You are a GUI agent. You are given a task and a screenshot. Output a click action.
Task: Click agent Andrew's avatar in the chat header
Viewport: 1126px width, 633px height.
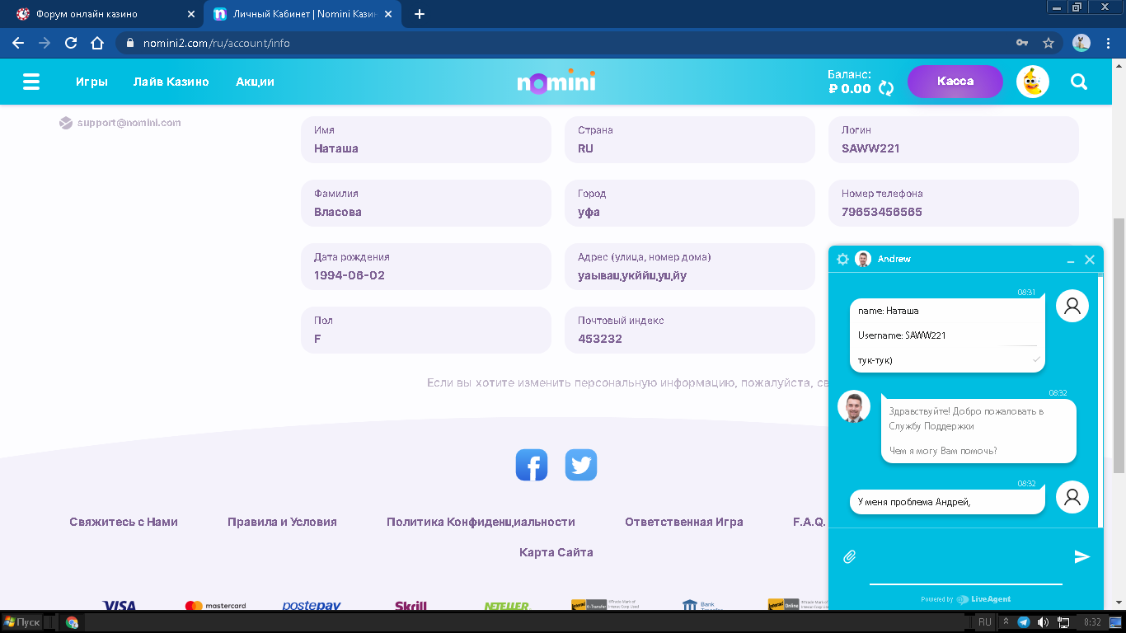863,259
